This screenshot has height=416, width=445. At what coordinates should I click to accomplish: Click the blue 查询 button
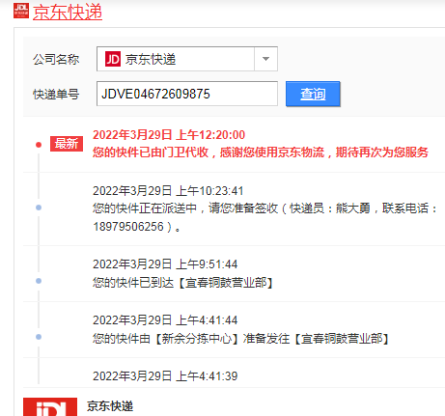(x=313, y=94)
